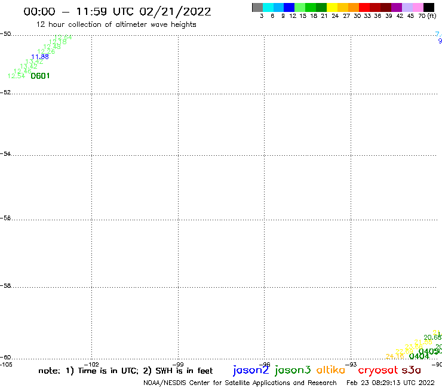Click the green '0601' time label

click(40, 76)
